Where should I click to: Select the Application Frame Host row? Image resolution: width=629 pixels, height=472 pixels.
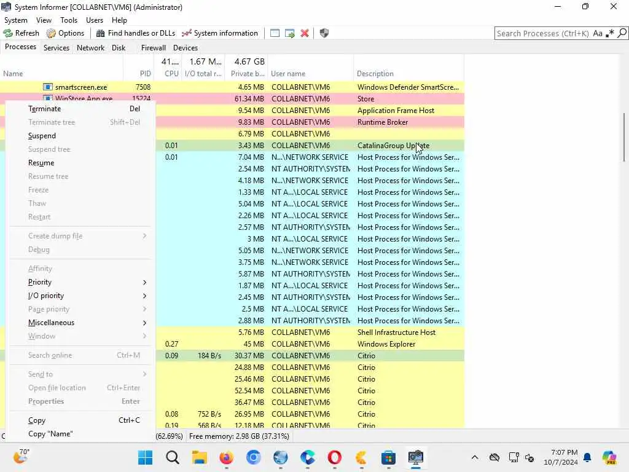pos(310,111)
